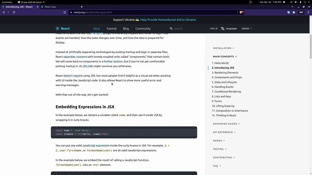
Task: Open the extensions puzzle icon
Action: pos(293,12)
